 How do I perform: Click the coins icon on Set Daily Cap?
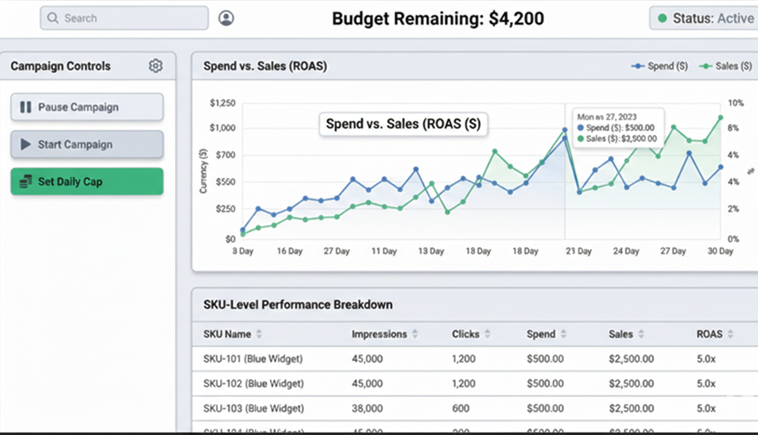coord(25,182)
